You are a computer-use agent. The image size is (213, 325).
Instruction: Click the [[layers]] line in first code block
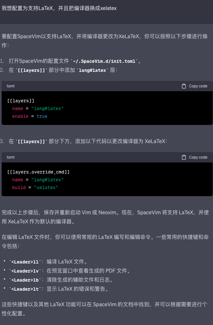tap(21, 101)
